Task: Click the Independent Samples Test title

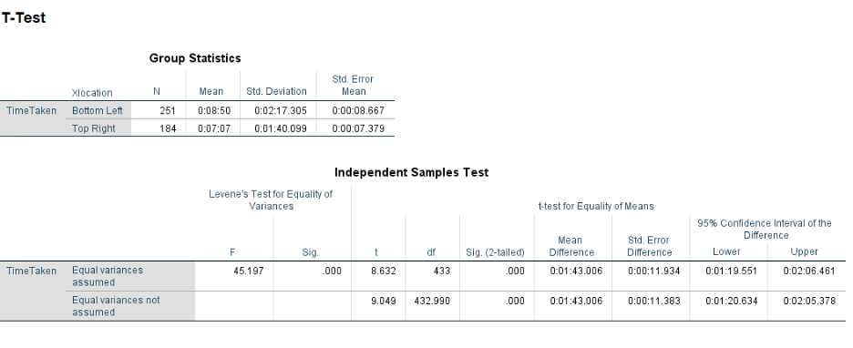Action: 411,172
